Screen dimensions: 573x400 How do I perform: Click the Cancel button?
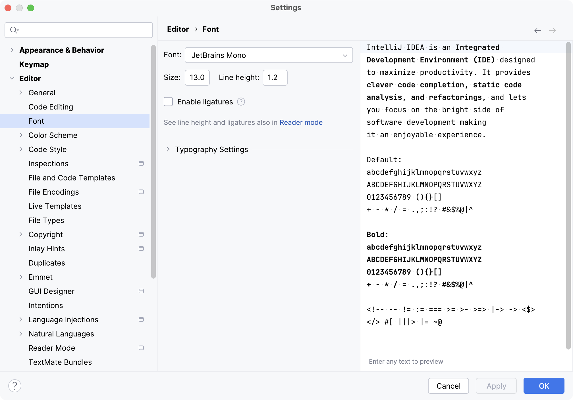click(x=449, y=386)
